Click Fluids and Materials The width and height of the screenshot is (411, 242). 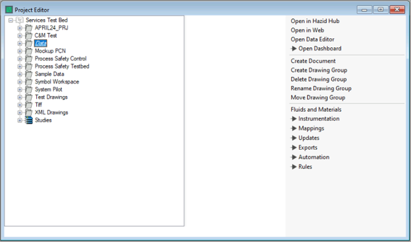click(x=316, y=109)
